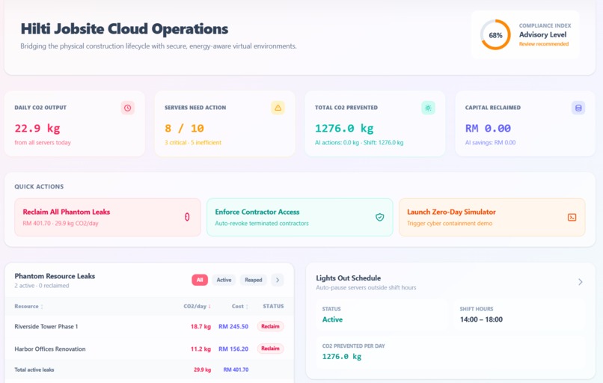
Task: Click the STATUS column header
Action: coord(273,307)
